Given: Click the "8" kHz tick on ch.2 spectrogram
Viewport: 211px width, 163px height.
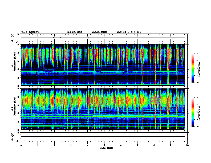Looking at the screenshot, I should 19,97.
